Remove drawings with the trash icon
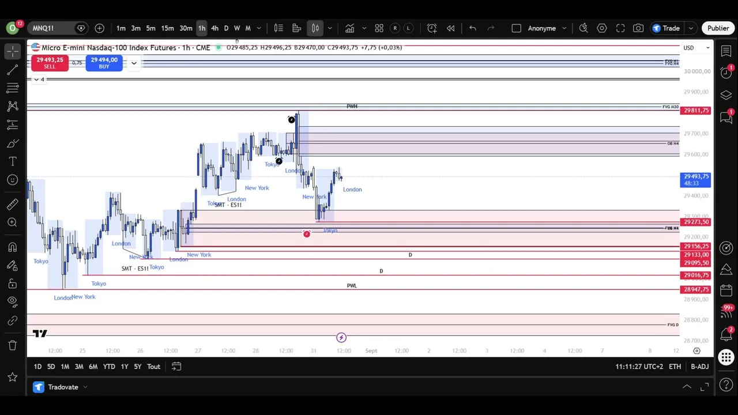Screen dimensions: 738x415 [x=13, y=345]
